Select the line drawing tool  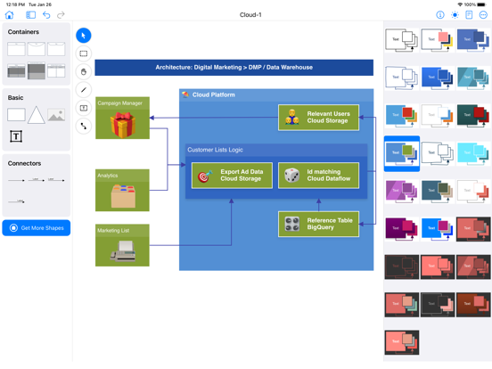(84, 90)
